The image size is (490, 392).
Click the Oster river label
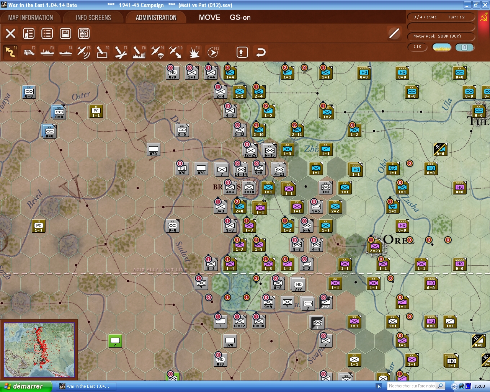tap(81, 96)
